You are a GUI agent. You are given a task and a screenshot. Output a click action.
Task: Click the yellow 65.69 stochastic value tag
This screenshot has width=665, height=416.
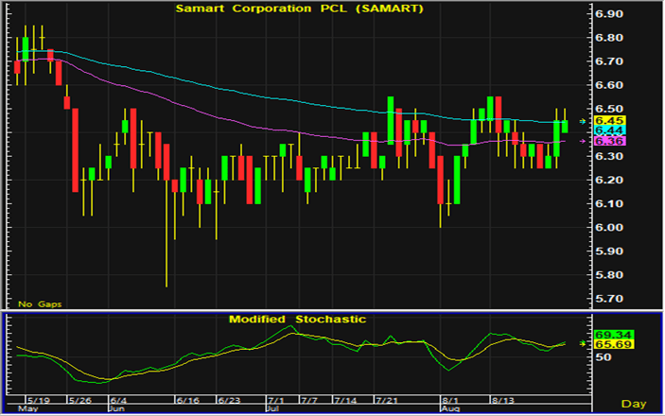coord(606,345)
